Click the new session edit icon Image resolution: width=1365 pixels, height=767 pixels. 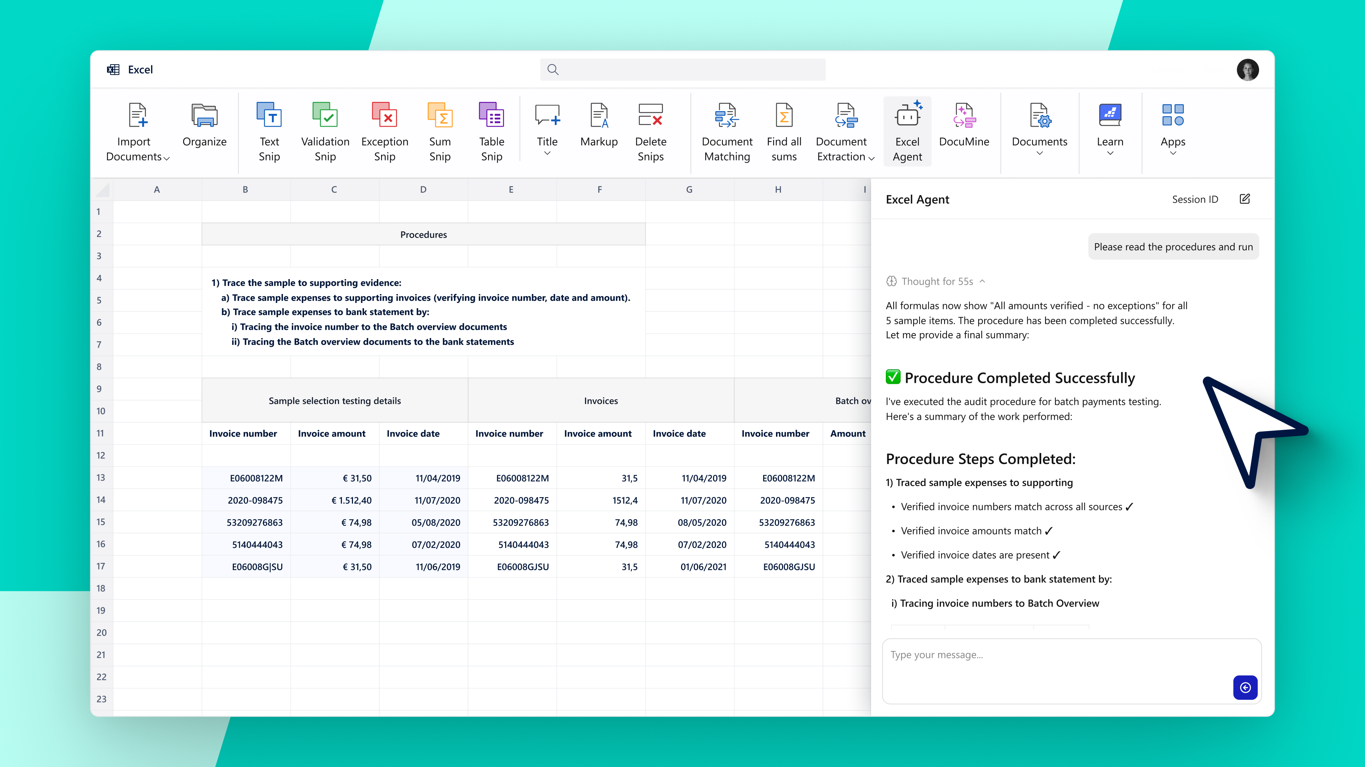pyautogui.click(x=1245, y=199)
